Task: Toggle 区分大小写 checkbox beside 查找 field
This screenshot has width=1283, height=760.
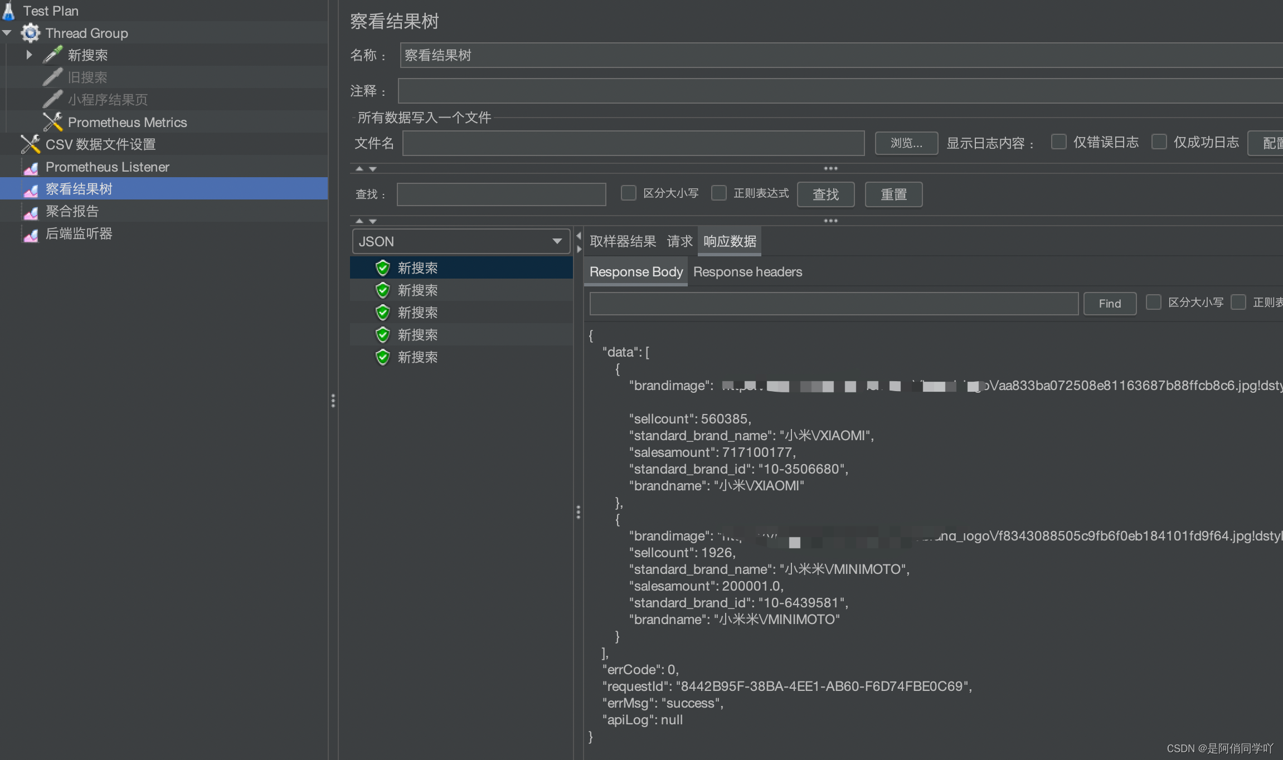Action: point(628,193)
